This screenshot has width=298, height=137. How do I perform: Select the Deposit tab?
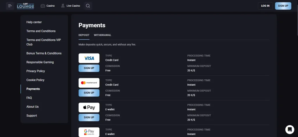84,35
